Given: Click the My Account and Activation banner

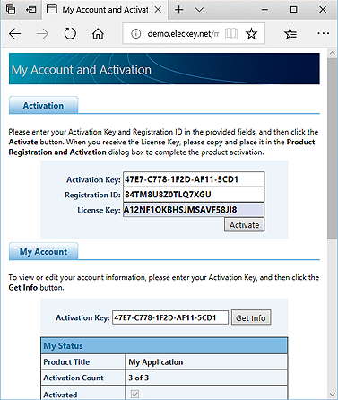Looking at the screenshot, I should pyautogui.click(x=164, y=69).
